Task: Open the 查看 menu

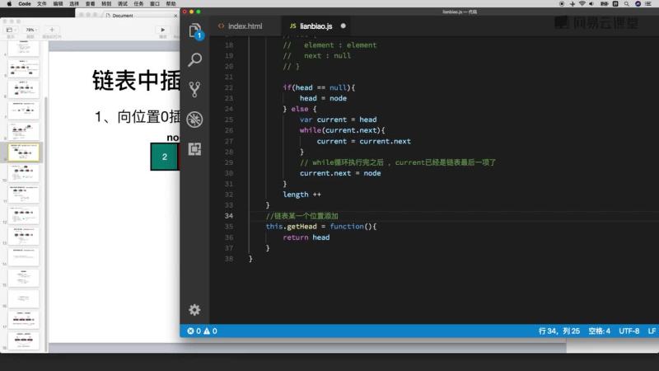Action: click(x=90, y=4)
